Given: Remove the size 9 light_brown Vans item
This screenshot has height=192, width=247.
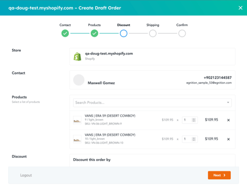Looking at the screenshot, I should 228,120.
